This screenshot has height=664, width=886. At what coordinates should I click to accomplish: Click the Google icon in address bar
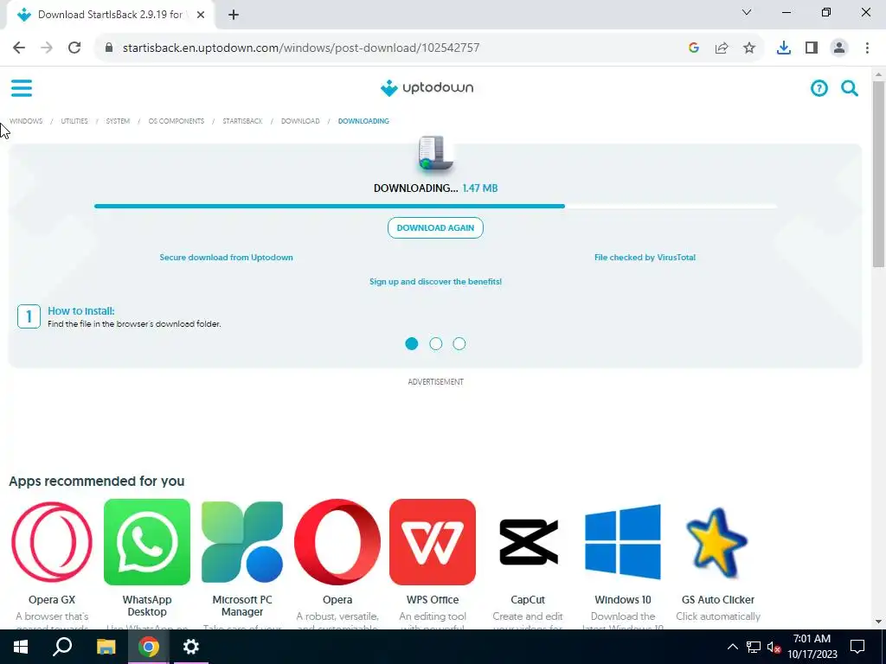pos(693,48)
